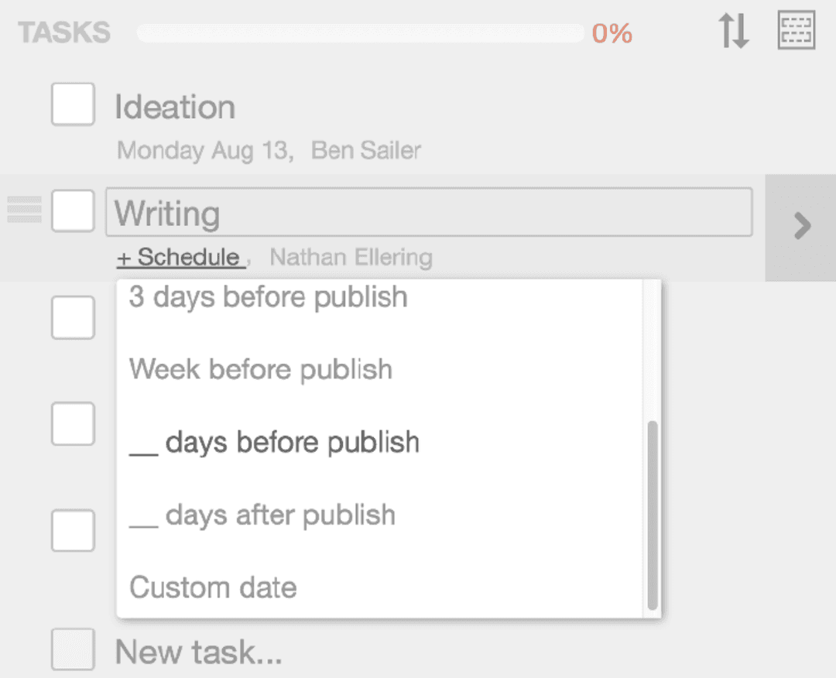Click the Ben Sailer assignee link

366,150
